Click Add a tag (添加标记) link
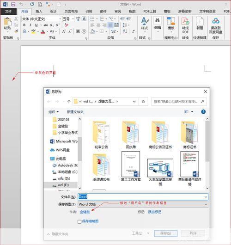This screenshot has height=245, width=231. [x=155, y=212]
